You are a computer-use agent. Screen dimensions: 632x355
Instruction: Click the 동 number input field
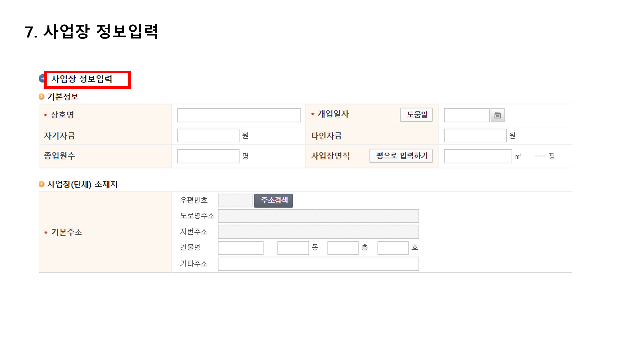point(293,248)
